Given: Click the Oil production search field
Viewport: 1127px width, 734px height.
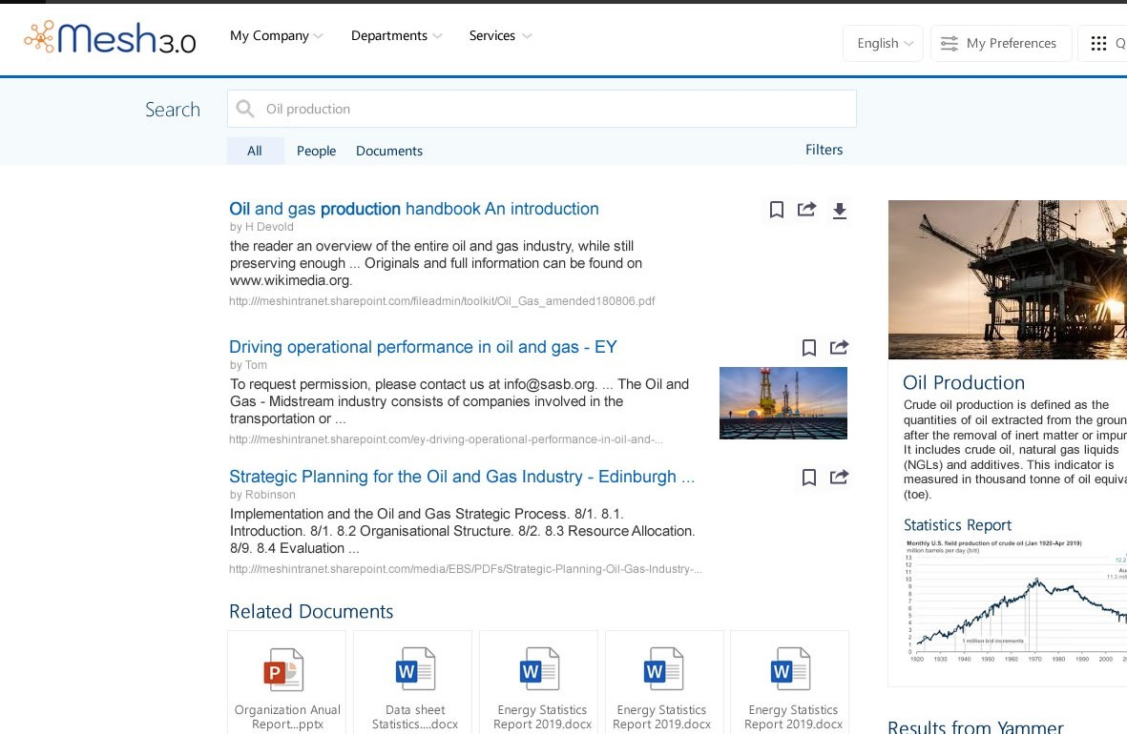Looking at the screenshot, I should (553, 109).
